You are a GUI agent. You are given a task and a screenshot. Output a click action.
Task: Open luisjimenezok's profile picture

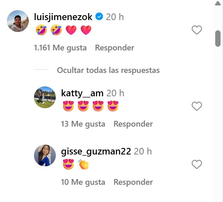[18, 21]
